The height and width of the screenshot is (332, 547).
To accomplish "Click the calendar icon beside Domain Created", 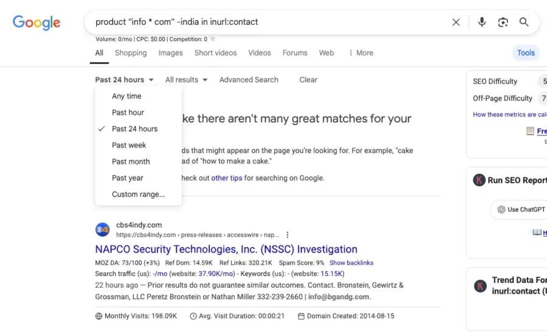I will 301,316.
